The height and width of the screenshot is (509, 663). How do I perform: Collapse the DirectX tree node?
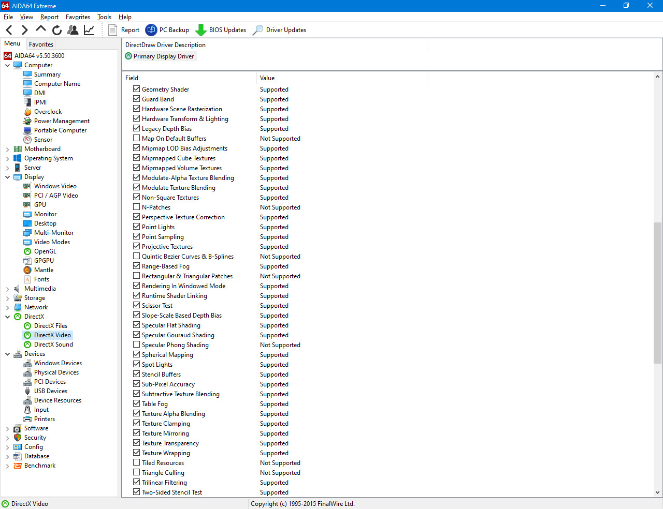click(8, 317)
